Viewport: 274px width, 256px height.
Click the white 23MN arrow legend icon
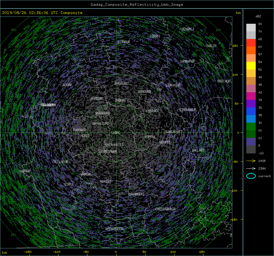click(251, 168)
